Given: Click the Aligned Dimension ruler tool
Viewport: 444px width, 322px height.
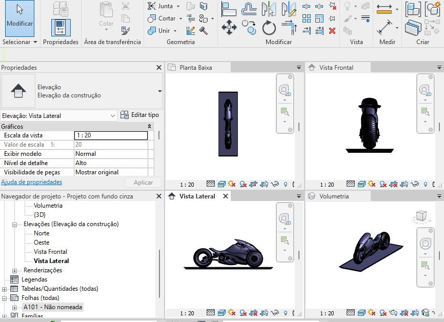Looking at the screenshot, I should click(x=384, y=9).
